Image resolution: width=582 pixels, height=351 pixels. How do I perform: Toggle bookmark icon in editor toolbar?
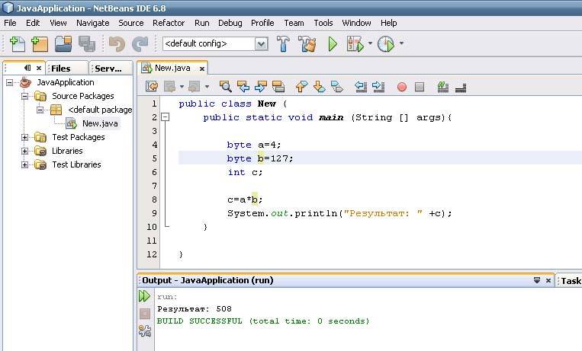pyautogui.click(x=336, y=87)
